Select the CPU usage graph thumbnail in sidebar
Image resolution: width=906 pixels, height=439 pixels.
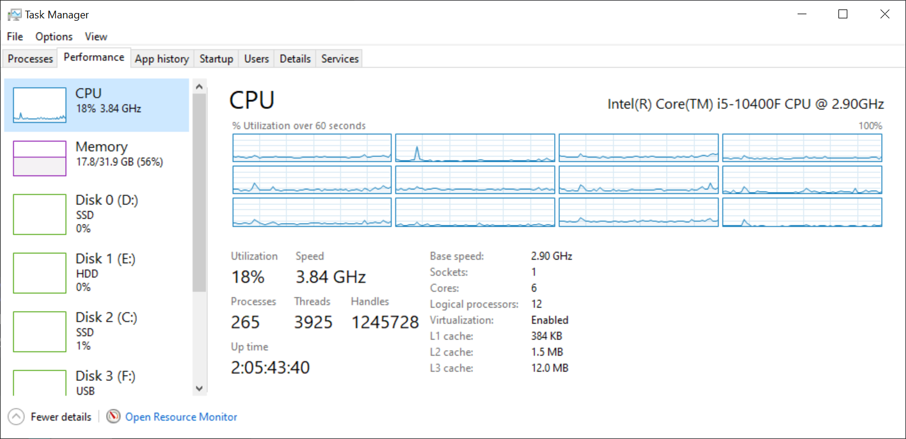pyautogui.click(x=40, y=105)
